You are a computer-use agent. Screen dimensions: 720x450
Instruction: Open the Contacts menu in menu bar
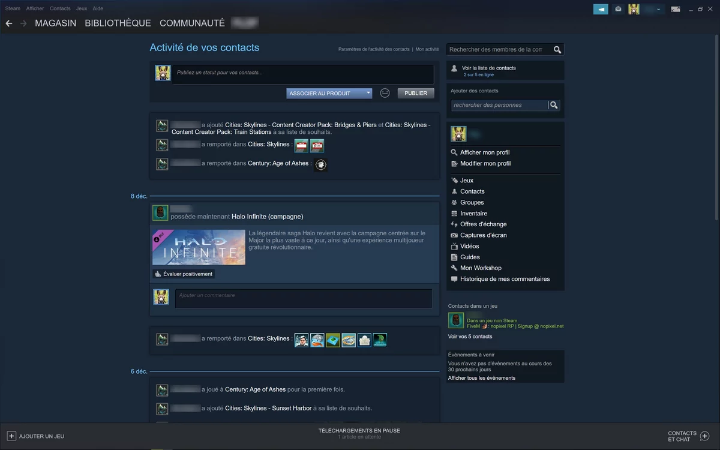tap(60, 8)
